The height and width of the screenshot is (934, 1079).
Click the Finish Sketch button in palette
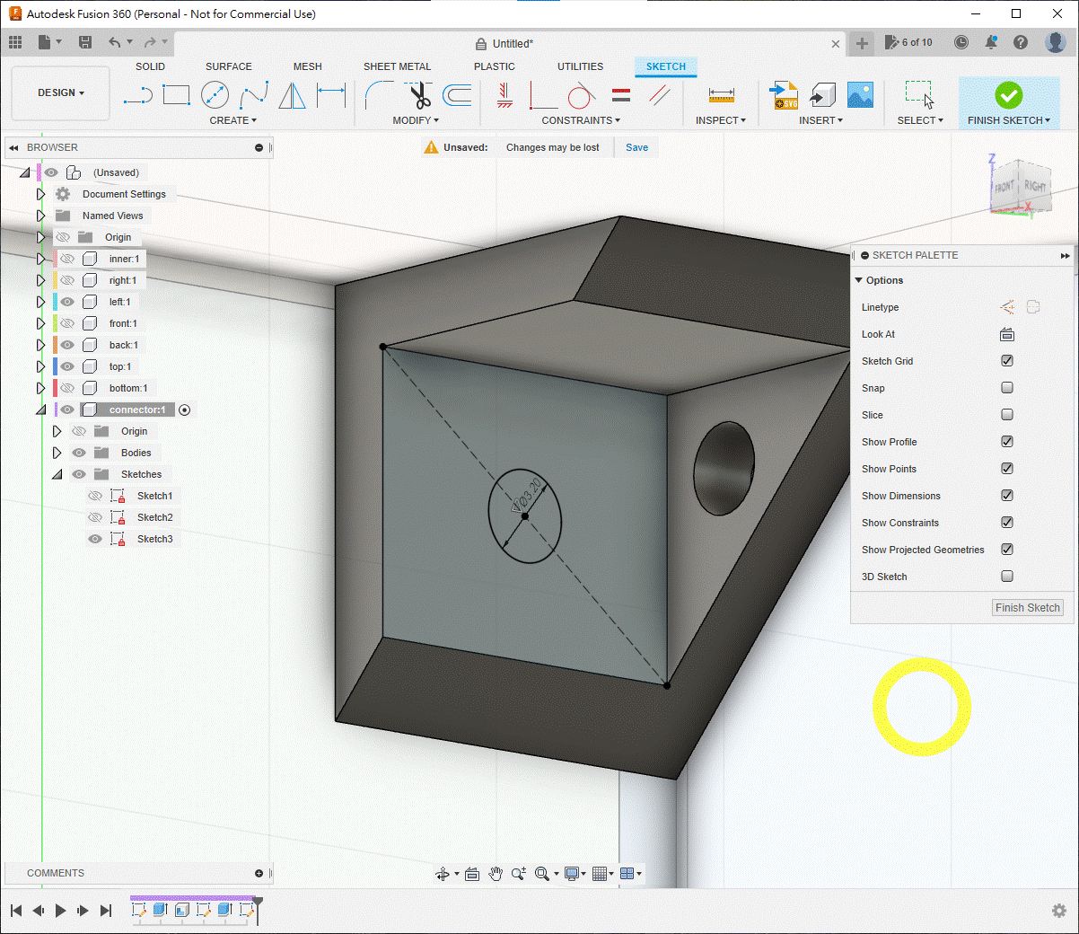[1028, 608]
